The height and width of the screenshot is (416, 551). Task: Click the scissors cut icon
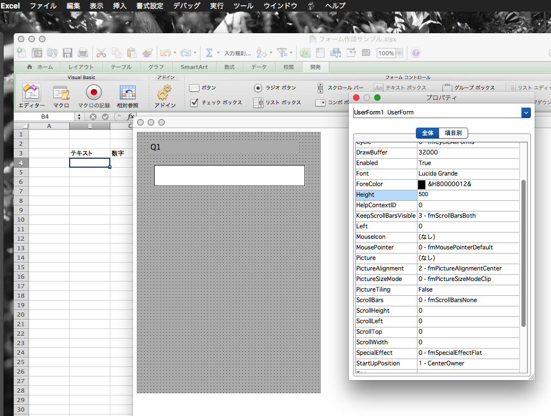[x=101, y=53]
